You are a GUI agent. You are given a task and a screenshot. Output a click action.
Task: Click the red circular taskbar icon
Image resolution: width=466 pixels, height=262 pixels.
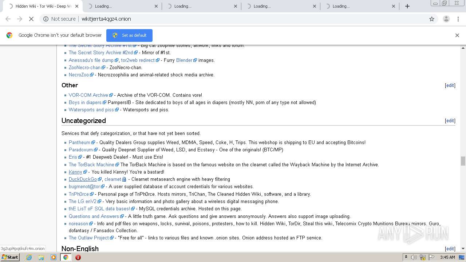click(78, 257)
